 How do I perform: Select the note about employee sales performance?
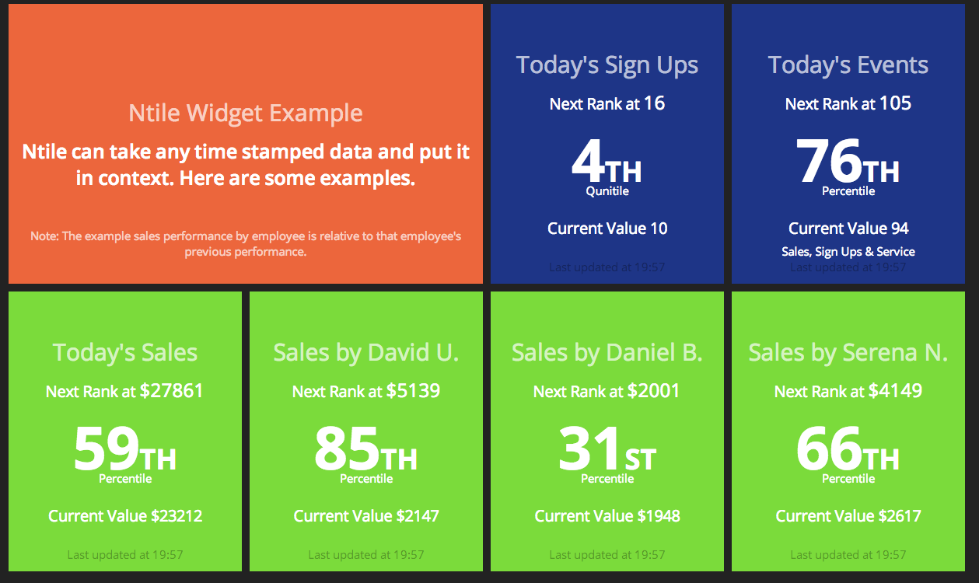point(246,243)
